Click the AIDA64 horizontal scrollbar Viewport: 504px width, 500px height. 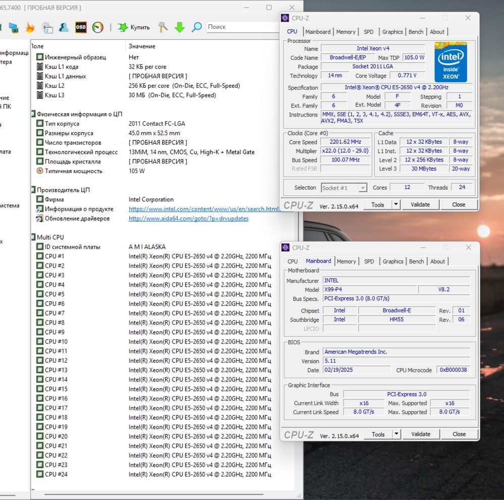tap(154, 494)
